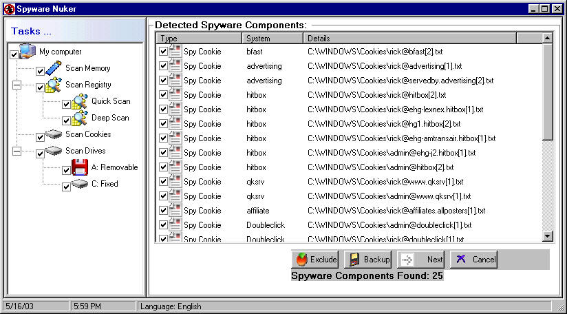Collapse the Scan Registry tree node
Screen dimensions: 567x314
(x=17, y=85)
